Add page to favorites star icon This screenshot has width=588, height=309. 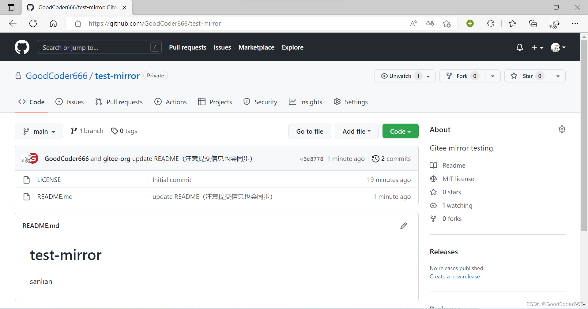[447, 24]
